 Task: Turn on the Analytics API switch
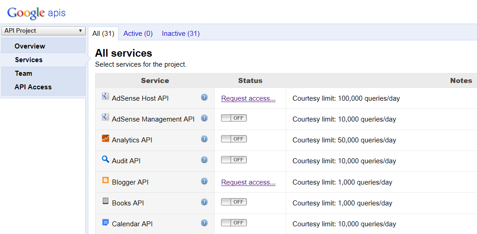coord(234,139)
